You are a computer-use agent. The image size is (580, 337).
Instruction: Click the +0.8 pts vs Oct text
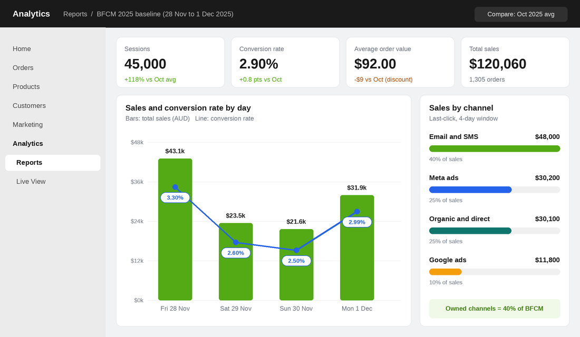click(260, 80)
